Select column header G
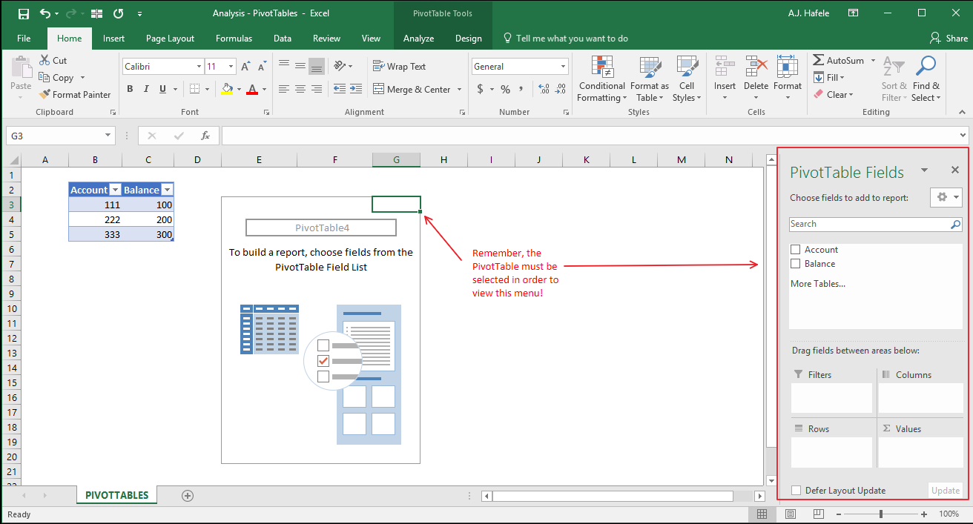The width and height of the screenshot is (973, 524). tap(396, 160)
